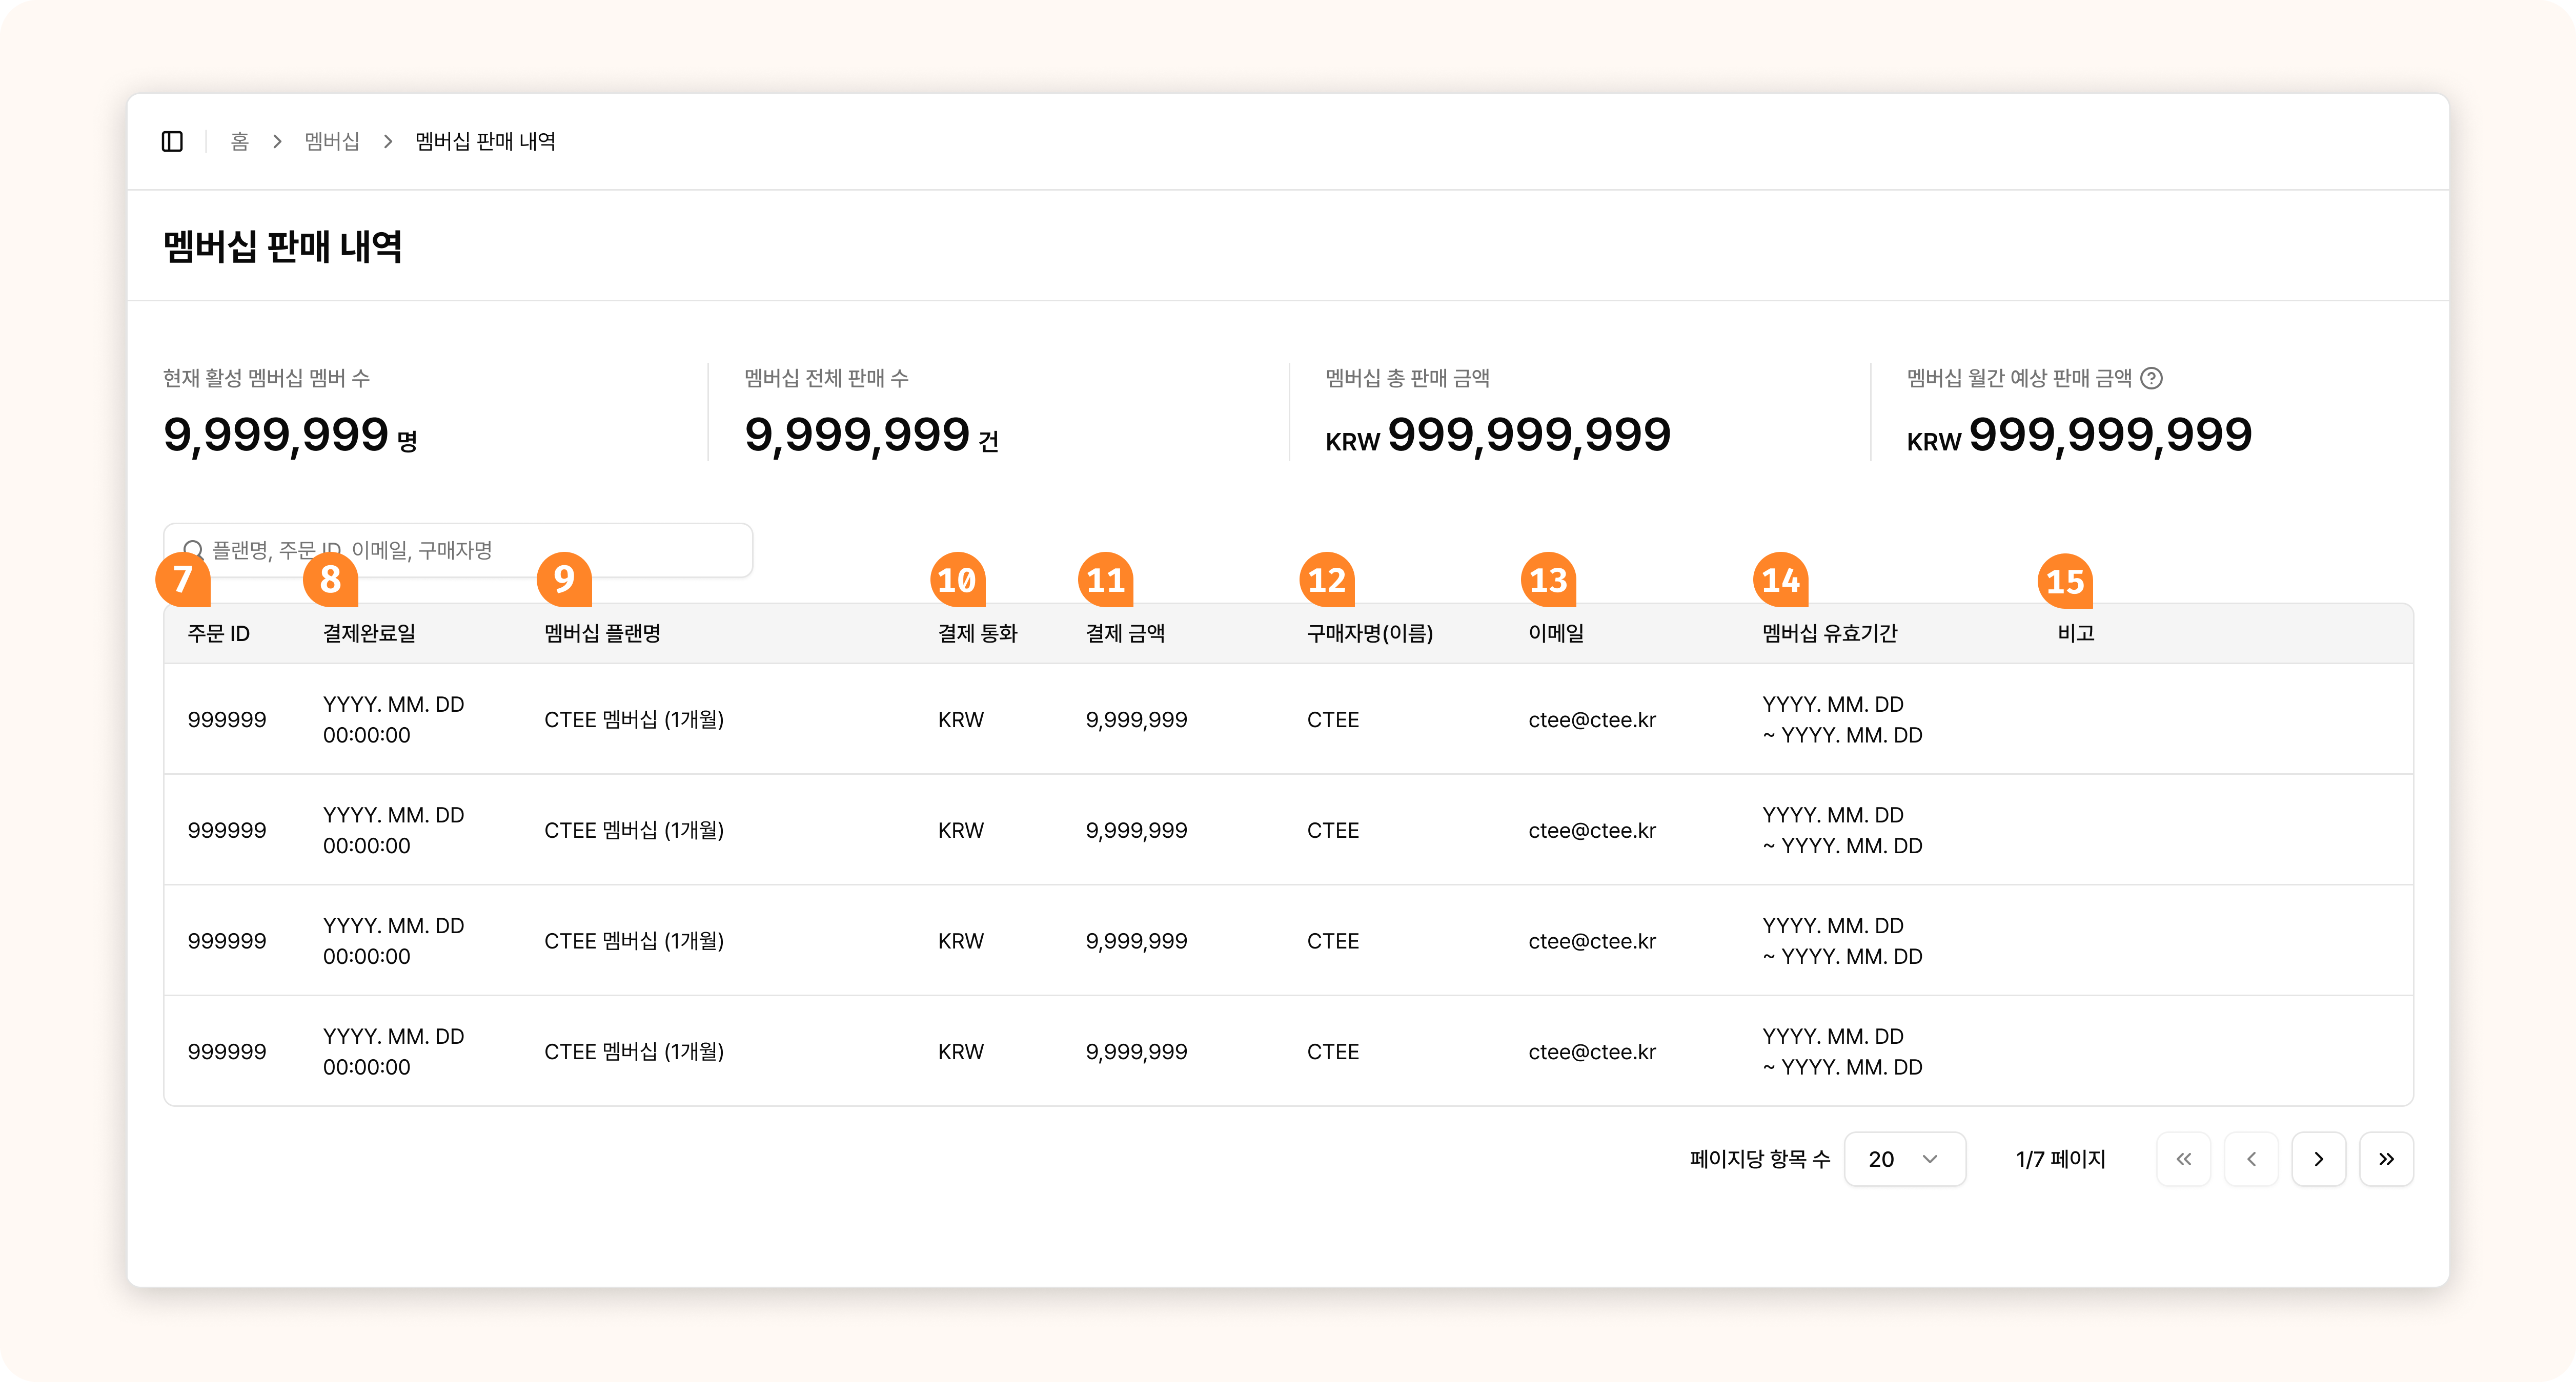Screen dimensions: 2576x1382
Task: Jump to the last page double arrow
Action: (2386, 1159)
